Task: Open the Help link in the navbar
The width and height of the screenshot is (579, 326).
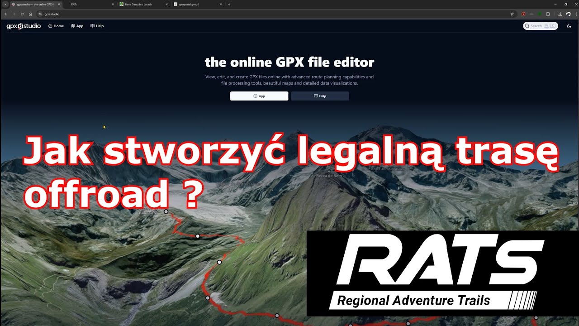Action: [x=97, y=26]
